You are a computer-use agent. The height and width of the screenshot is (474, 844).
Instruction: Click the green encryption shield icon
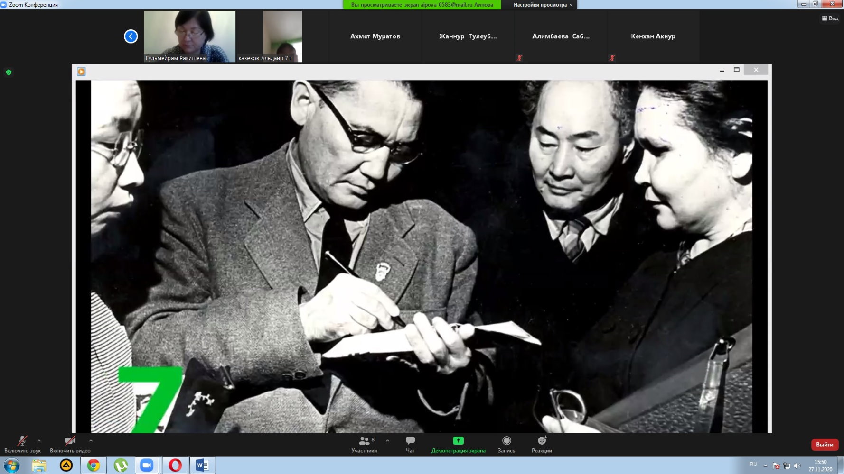(9, 73)
